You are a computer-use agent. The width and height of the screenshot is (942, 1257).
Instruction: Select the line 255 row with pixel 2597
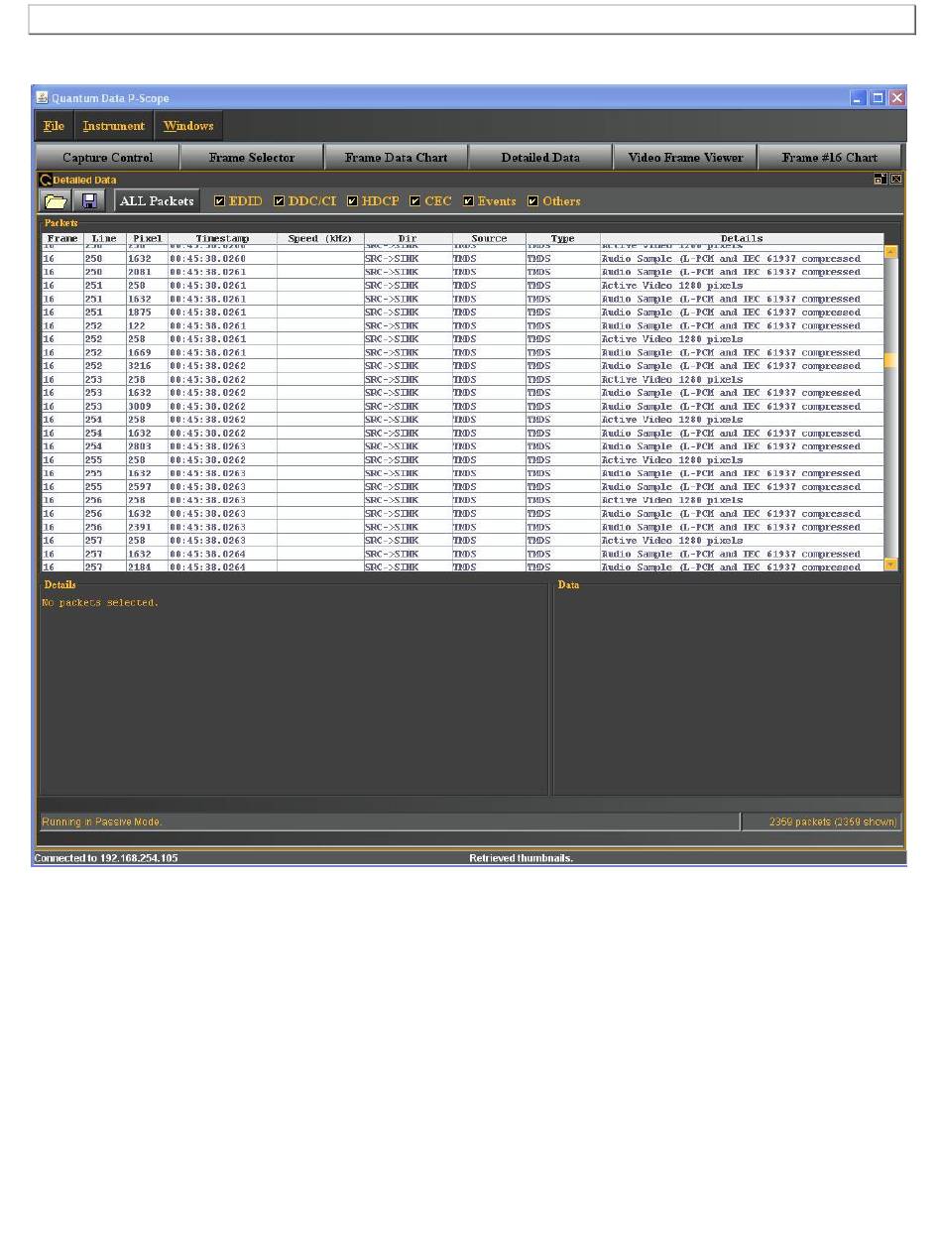point(462,487)
